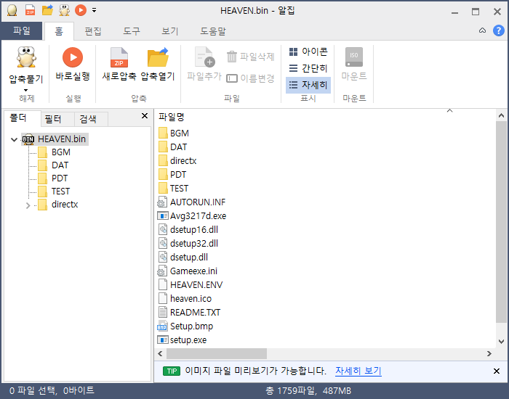This screenshot has width=509, height=399.
Task: Open help with the blue question icon
Action: pos(498,30)
